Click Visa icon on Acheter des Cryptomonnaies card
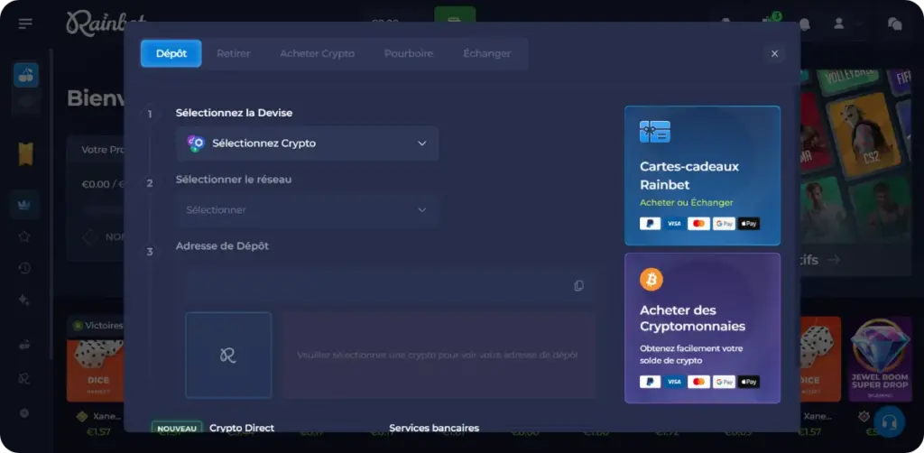Image resolution: width=924 pixels, height=453 pixels. [674, 382]
